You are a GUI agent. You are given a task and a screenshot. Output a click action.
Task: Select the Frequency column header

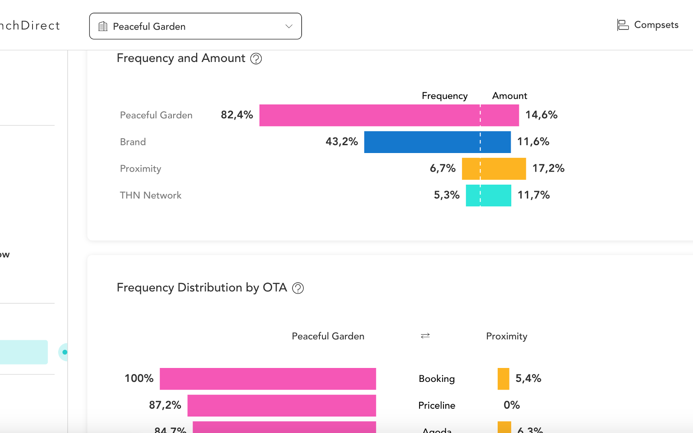pos(444,96)
